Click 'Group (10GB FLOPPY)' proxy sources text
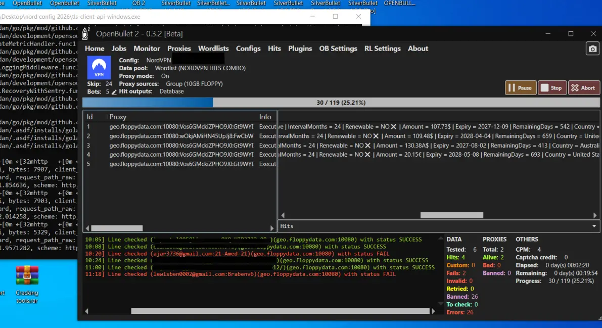This screenshot has height=328, width=602. (194, 84)
